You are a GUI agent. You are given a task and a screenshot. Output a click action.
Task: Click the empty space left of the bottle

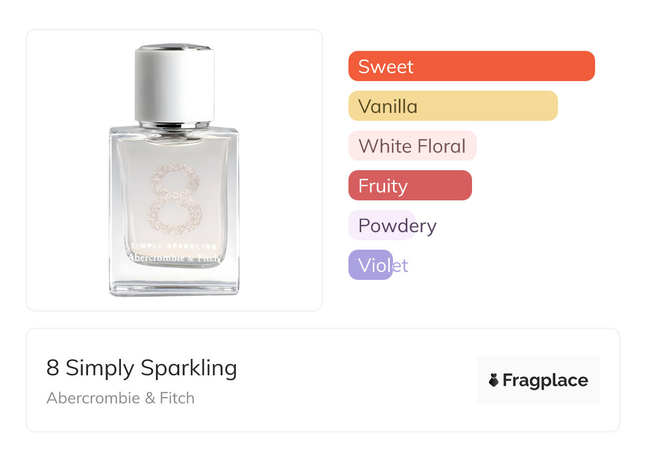pos(66,170)
